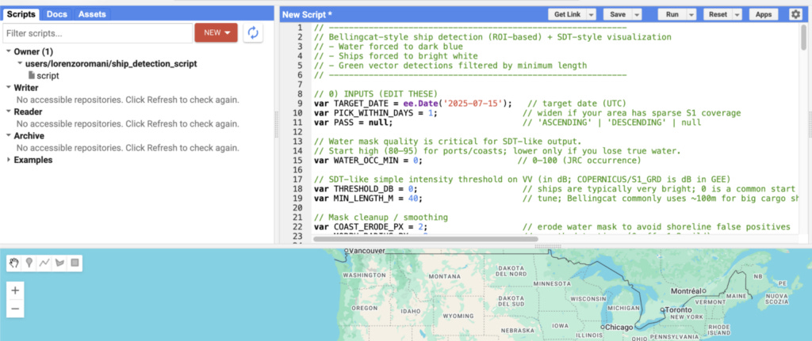This screenshot has width=812, height=341.
Task: Collapse the ship_detection_script repository
Action: [x=20, y=63]
